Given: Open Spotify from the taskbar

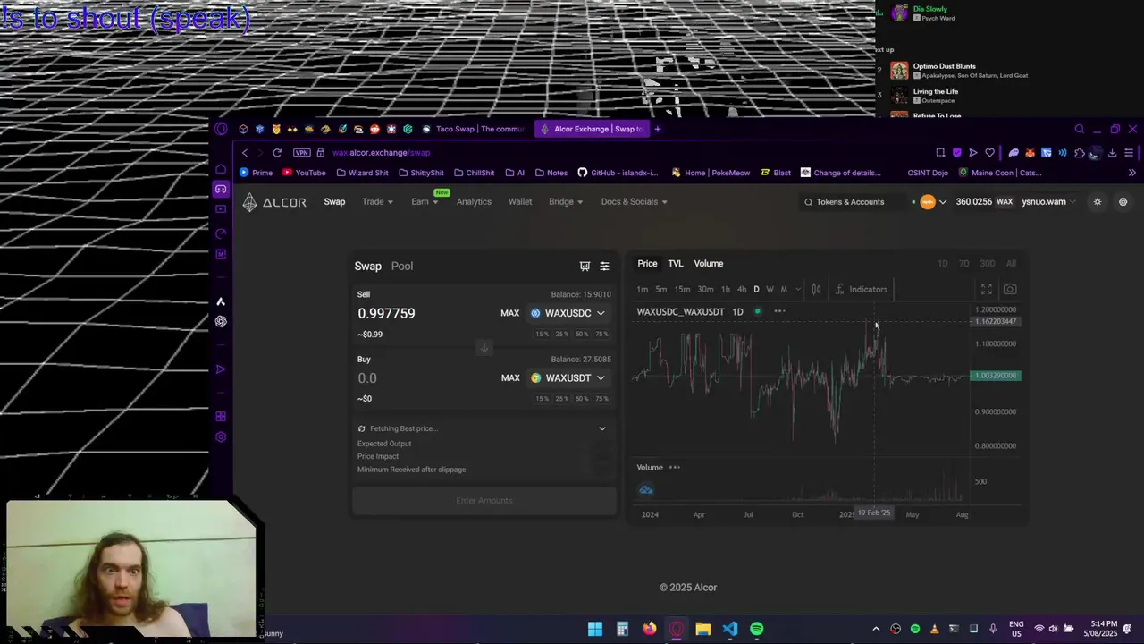Looking at the screenshot, I should click(x=757, y=629).
